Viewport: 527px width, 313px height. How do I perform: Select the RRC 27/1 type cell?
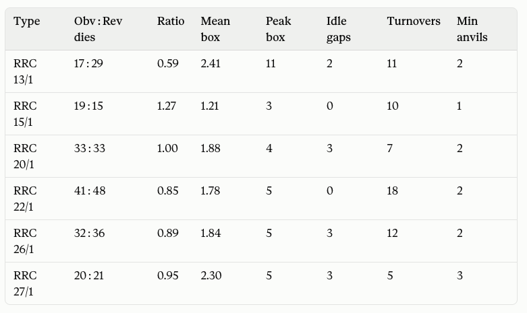[x=25, y=283]
